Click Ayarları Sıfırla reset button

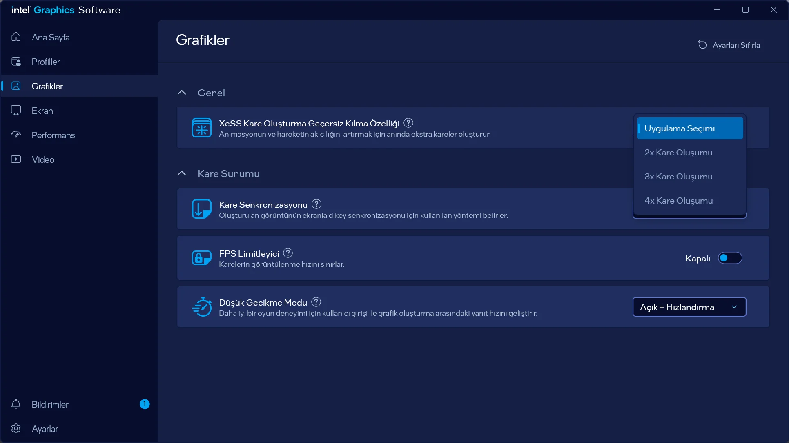(729, 45)
